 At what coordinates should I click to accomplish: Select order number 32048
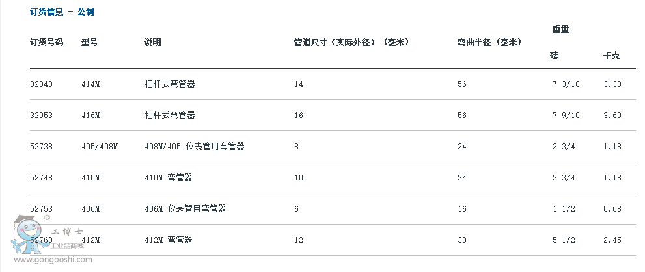click(41, 84)
